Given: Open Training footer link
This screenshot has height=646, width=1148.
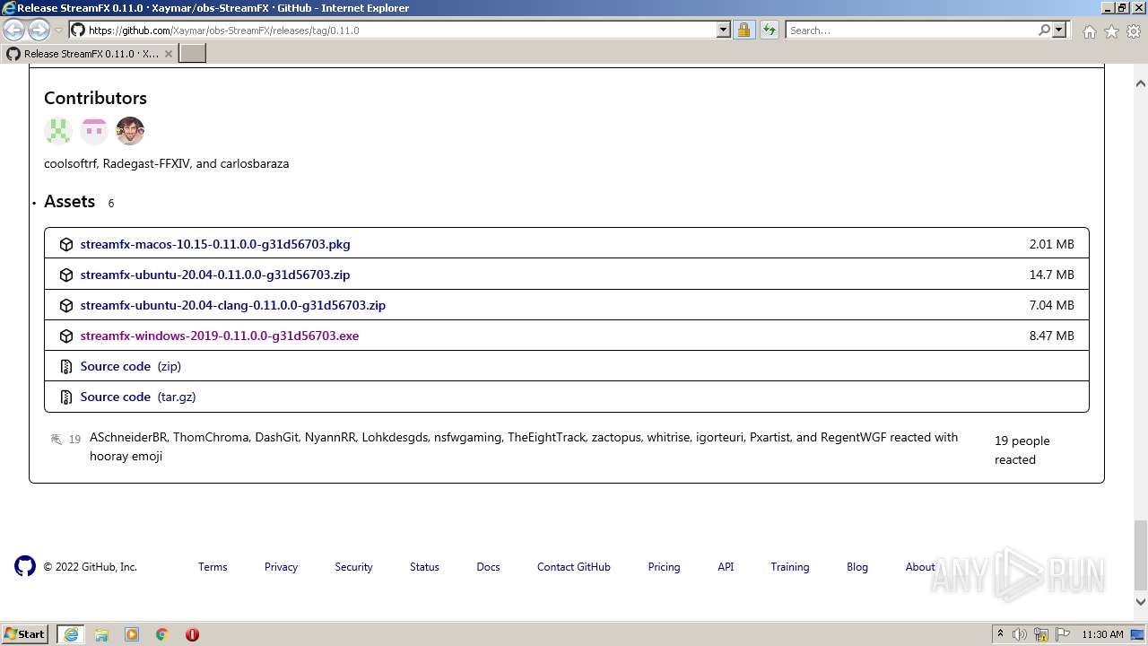Looking at the screenshot, I should [x=790, y=567].
